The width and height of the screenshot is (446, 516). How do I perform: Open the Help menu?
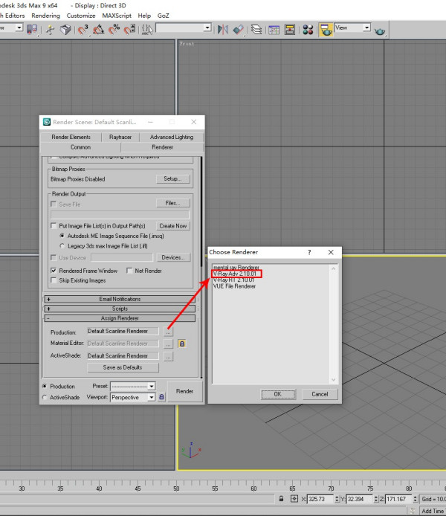(x=144, y=16)
